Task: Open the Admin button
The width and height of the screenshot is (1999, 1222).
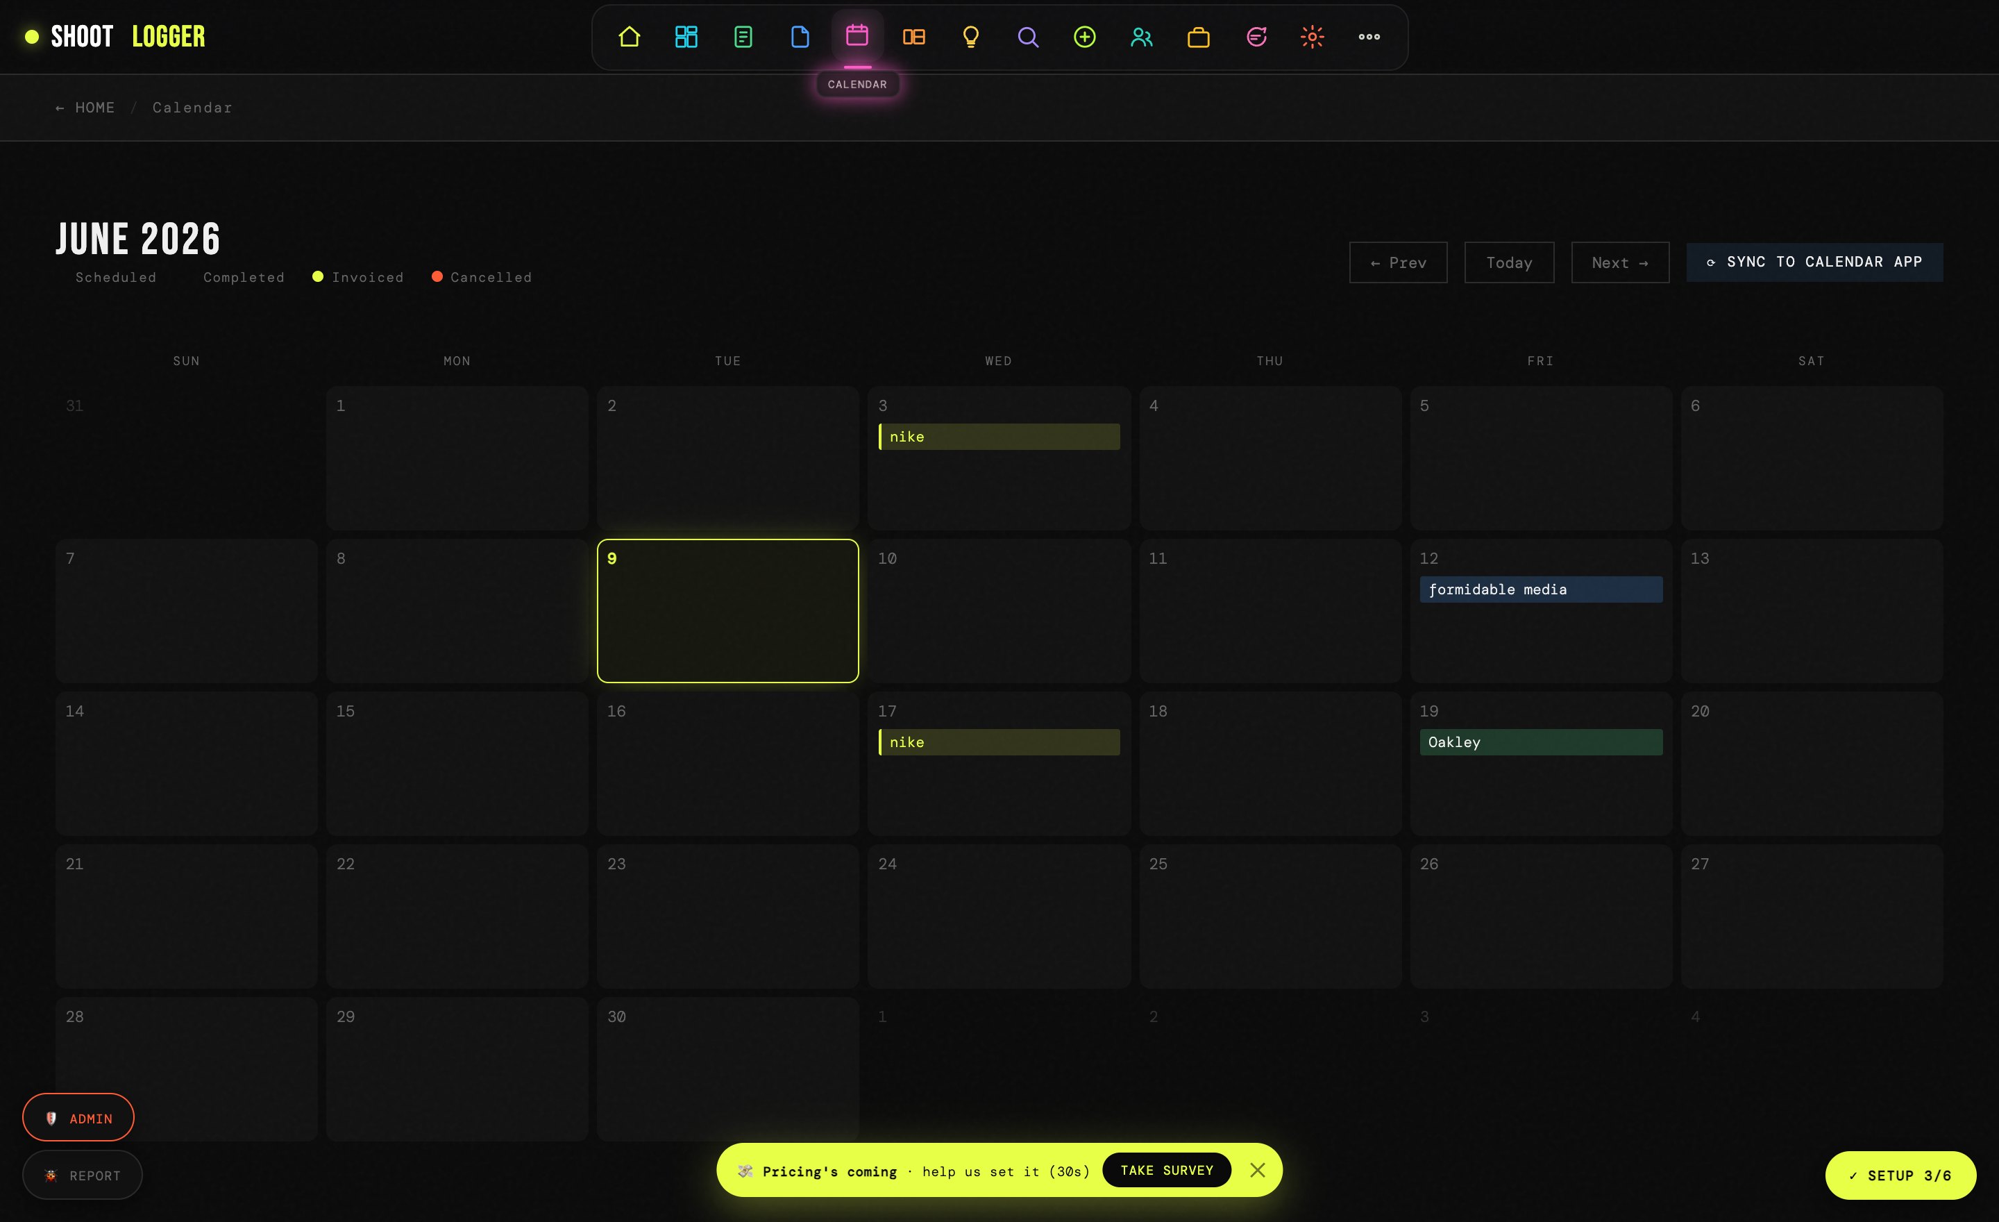Action: [x=78, y=1117]
